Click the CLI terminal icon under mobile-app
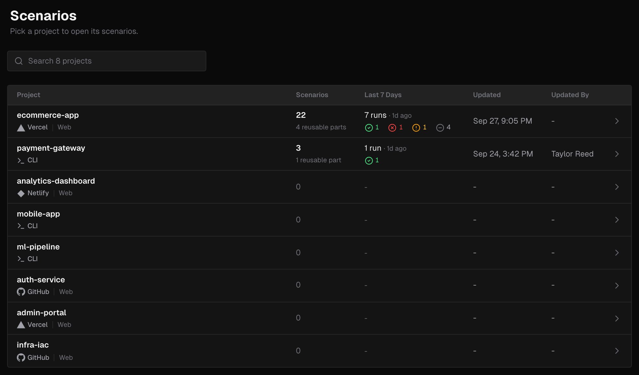The image size is (639, 375). [x=21, y=226]
